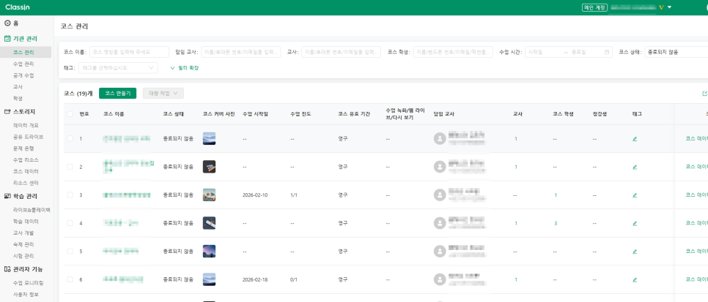
Task: Check the checkbox for course row 3
Action: pos(70,195)
